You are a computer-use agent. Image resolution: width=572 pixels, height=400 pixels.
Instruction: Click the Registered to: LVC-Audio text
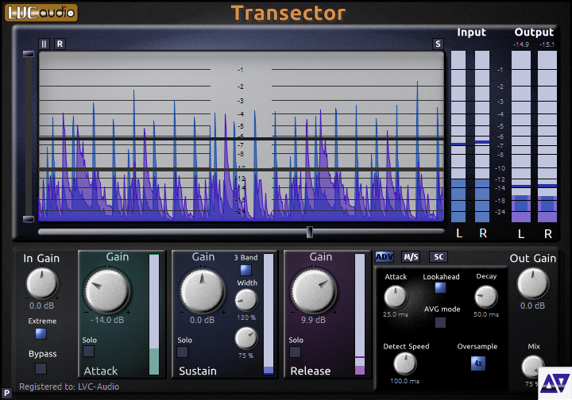[x=69, y=387]
